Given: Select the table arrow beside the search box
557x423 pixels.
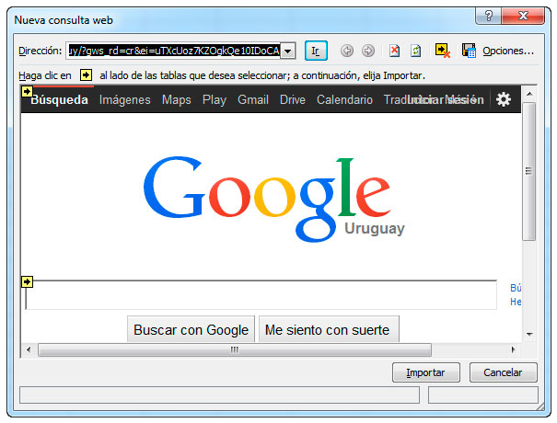Looking at the screenshot, I should 27,281.
